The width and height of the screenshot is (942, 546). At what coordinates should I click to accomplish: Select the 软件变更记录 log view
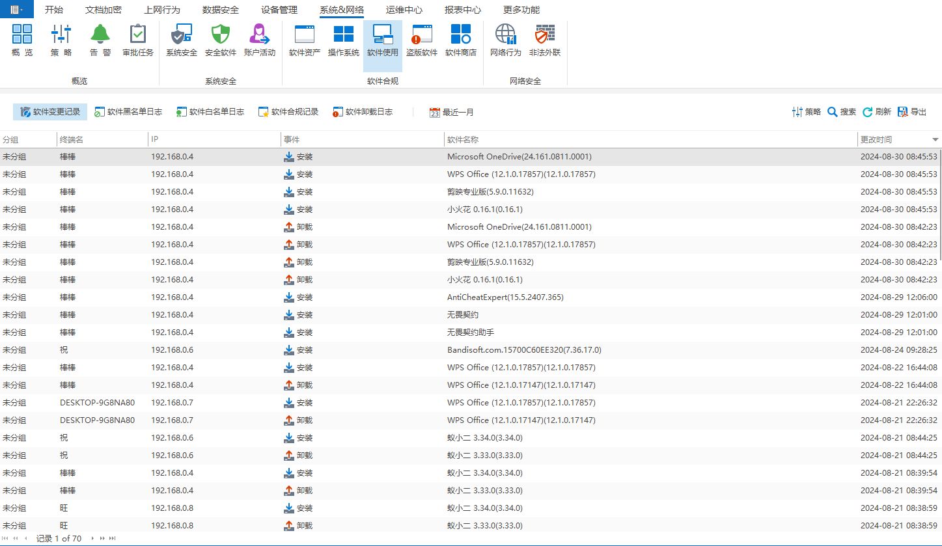pyautogui.click(x=50, y=112)
